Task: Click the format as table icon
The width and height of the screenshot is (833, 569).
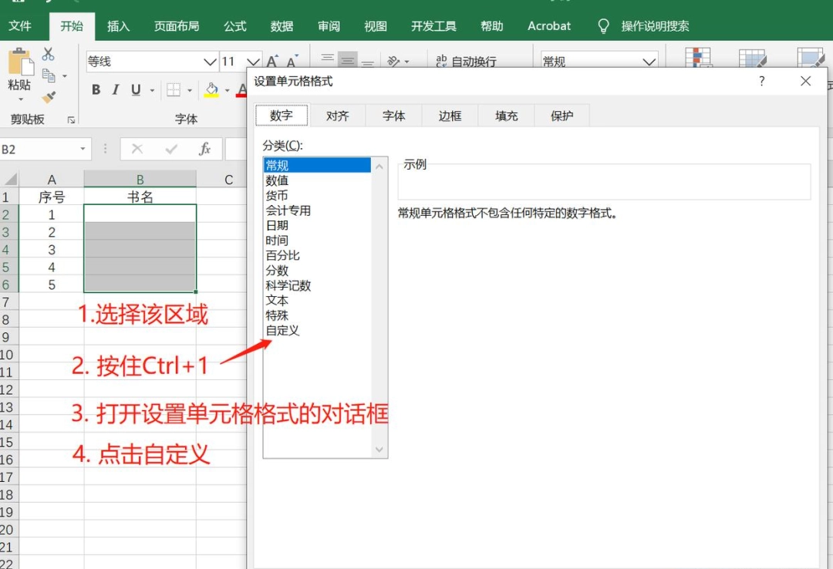Action: (752, 59)
